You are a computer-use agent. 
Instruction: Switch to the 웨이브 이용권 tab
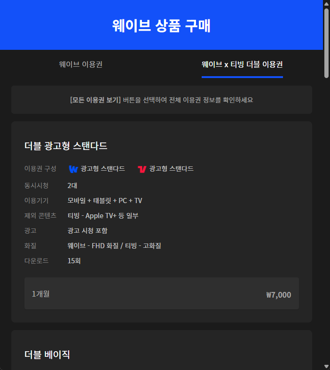81,64
